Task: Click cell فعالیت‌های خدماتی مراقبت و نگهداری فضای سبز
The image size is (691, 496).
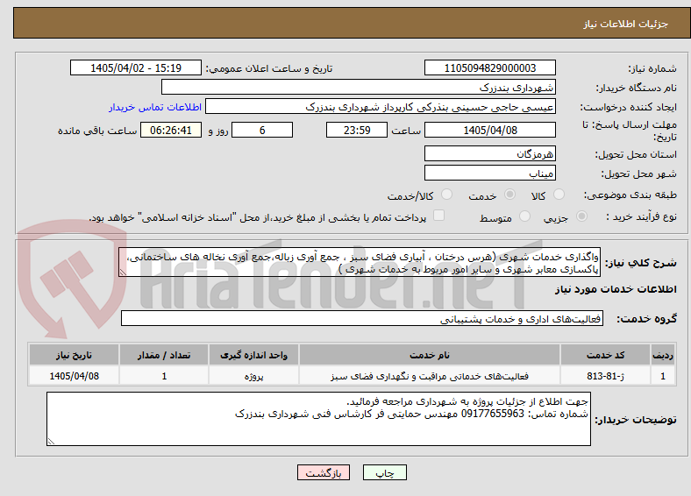Action: coord(430,376)
